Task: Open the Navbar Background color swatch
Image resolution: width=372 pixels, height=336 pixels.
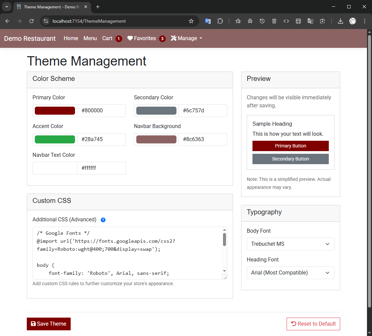Action: pyautogui.click(x=156, y=139)
